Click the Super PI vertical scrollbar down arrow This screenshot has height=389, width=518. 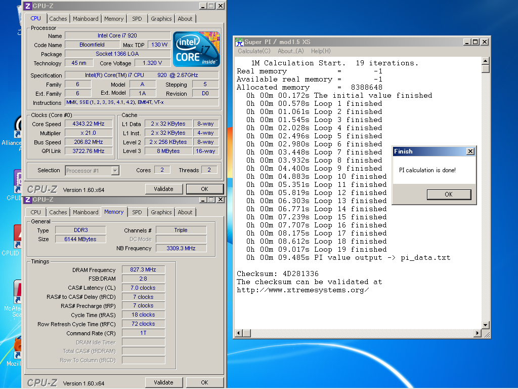point(486,325)
